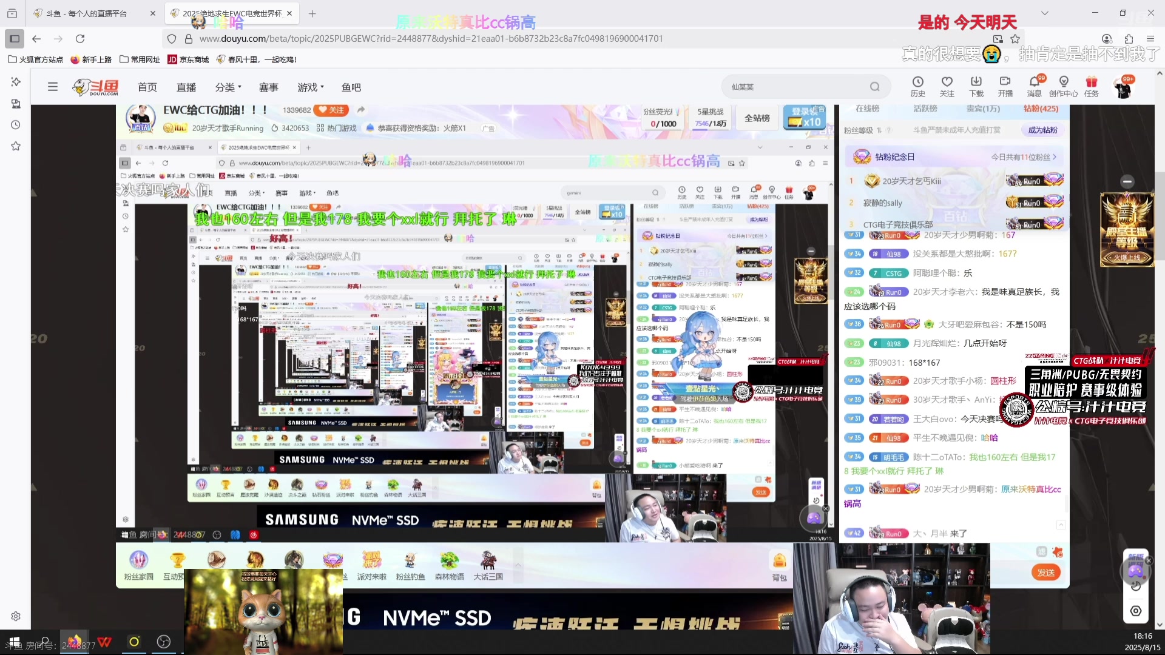Switch to 钻粉(425) tab
The height and width of the screenshot is (655, 1165).
1041,109
